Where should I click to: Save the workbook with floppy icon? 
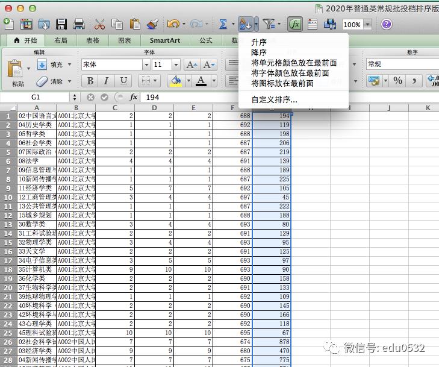click(x=61, y=24)
